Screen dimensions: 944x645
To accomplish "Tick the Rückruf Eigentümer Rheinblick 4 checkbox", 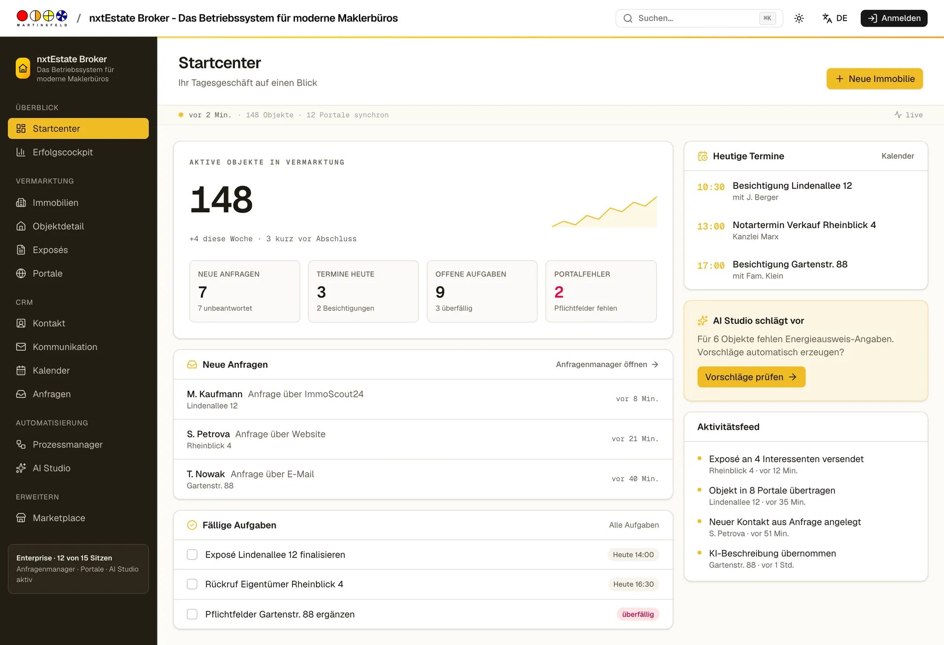I will (x=192, y=584).
